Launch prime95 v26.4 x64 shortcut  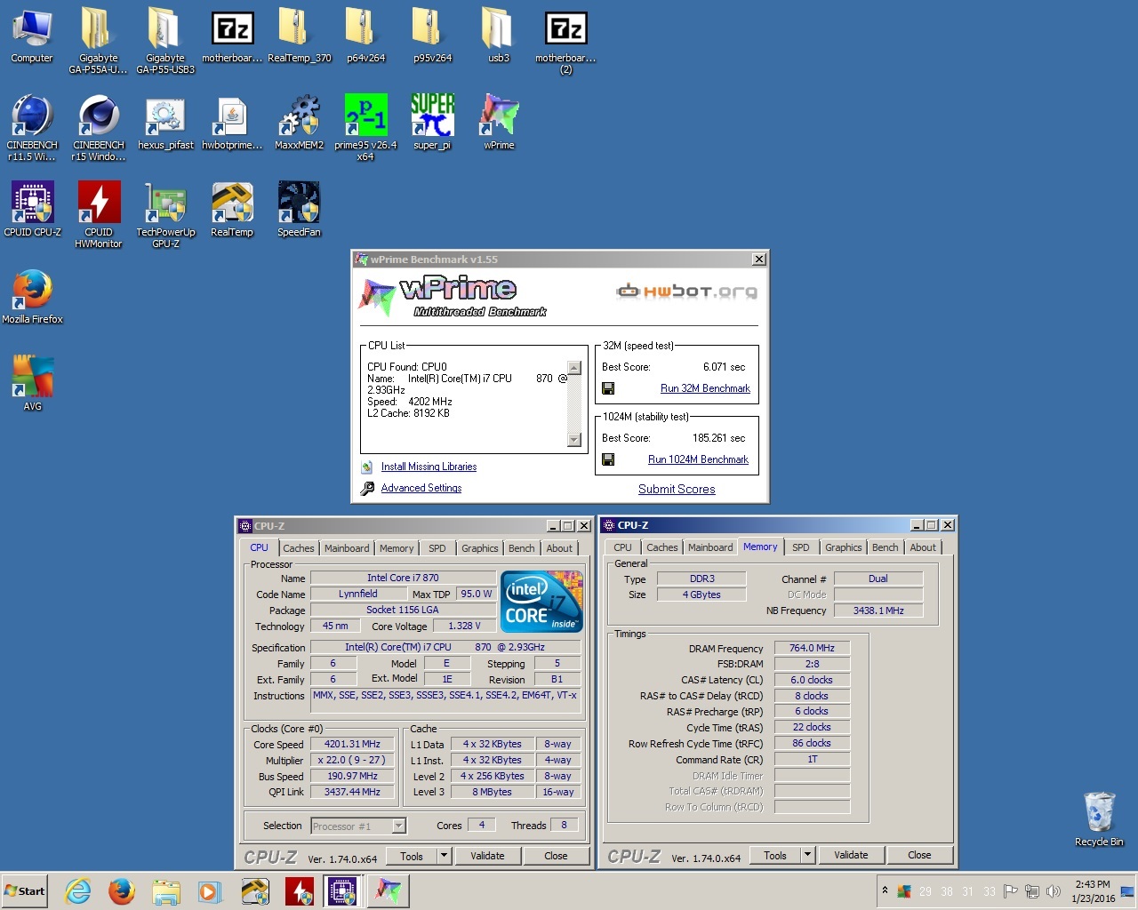(x=365, y=127)
